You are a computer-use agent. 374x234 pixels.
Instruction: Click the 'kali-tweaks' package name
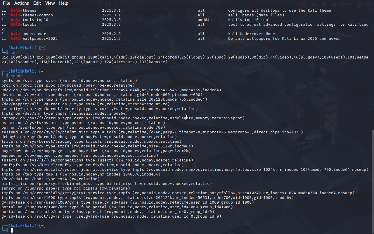coord(24,25)
